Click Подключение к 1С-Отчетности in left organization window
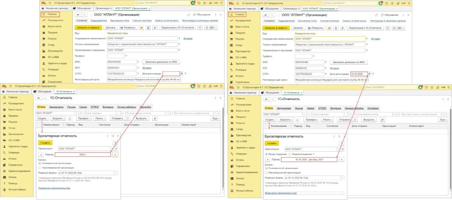 178,28
